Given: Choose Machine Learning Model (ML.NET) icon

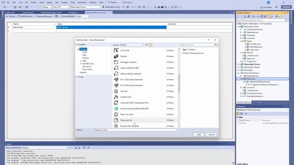Looking at the screenshot, I should pyautogui.click(x=116, y=109).
